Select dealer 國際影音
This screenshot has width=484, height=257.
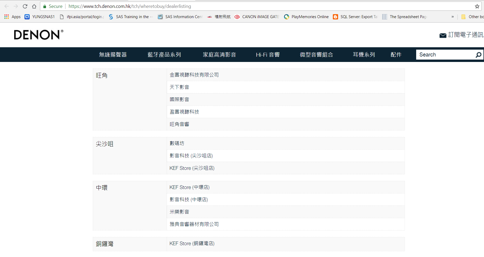coord(179,99)
